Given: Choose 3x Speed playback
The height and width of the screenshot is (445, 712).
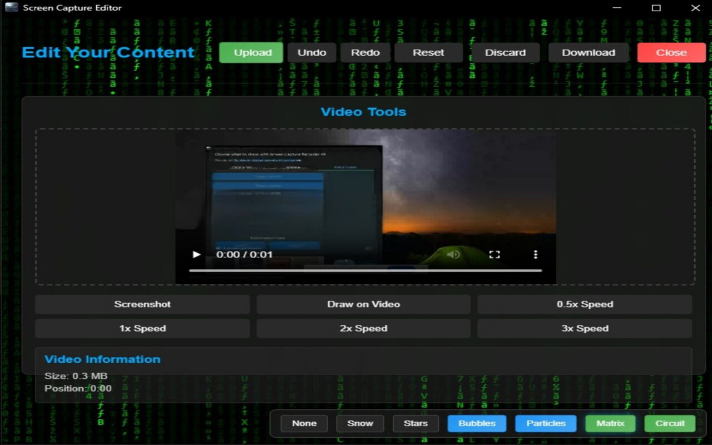Looking at the screenshot, I should point(585,328).
